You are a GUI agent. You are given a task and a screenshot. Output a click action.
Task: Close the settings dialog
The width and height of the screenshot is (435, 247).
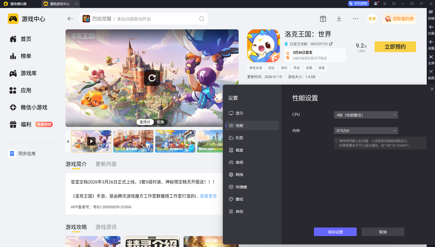[x=432, y=89]
